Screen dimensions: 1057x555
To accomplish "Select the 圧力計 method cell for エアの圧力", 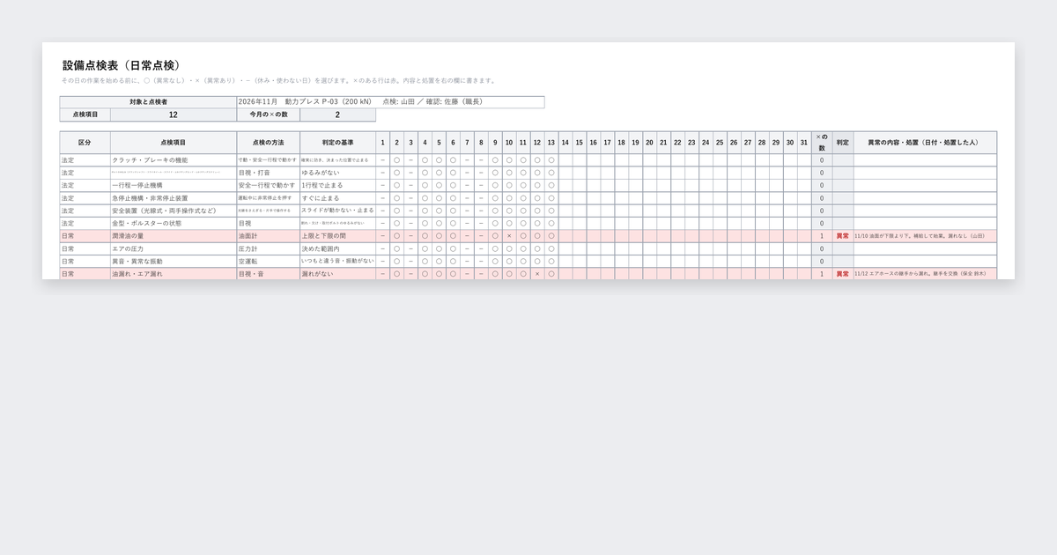I will tap(268, 248).
